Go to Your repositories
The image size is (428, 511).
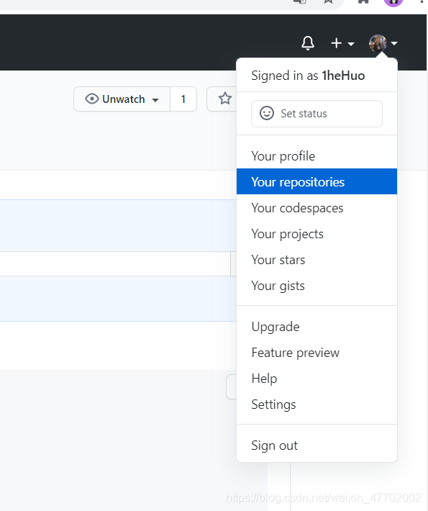tap(317, 181)
